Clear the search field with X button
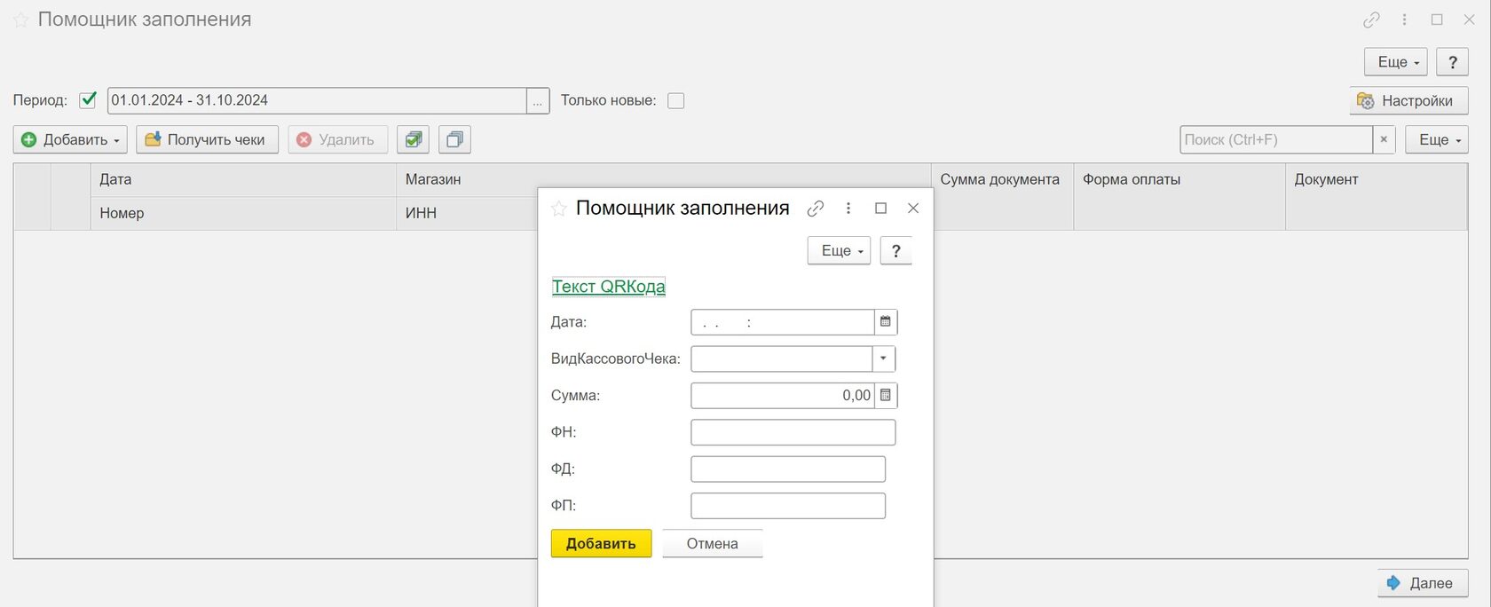The height and width of the screenshot is (607, 1491). pos(1384,139)
